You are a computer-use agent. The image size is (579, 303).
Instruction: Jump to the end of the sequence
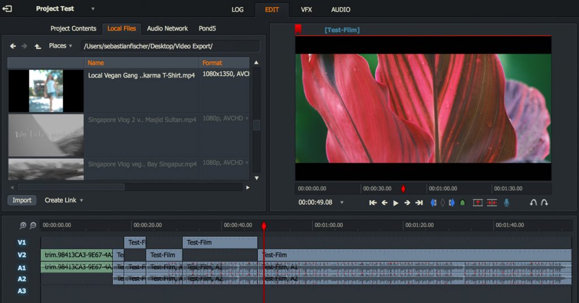click(x=419, y=202)
